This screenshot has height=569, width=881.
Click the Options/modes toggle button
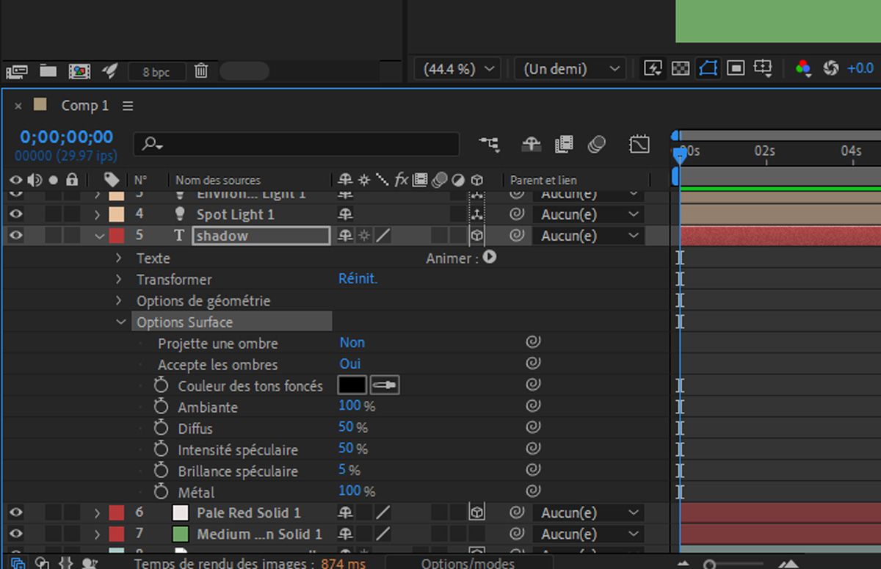tap(468, 563)
